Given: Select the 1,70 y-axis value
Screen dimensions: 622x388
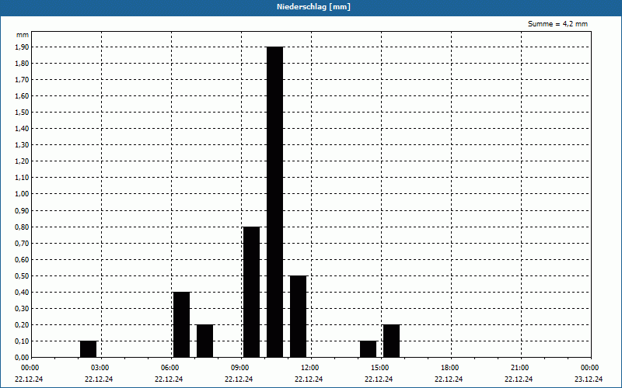Looking at the screenshot, I should (22, 80).
